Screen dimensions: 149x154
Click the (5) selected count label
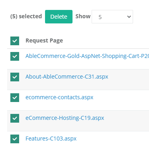point(26,16)
